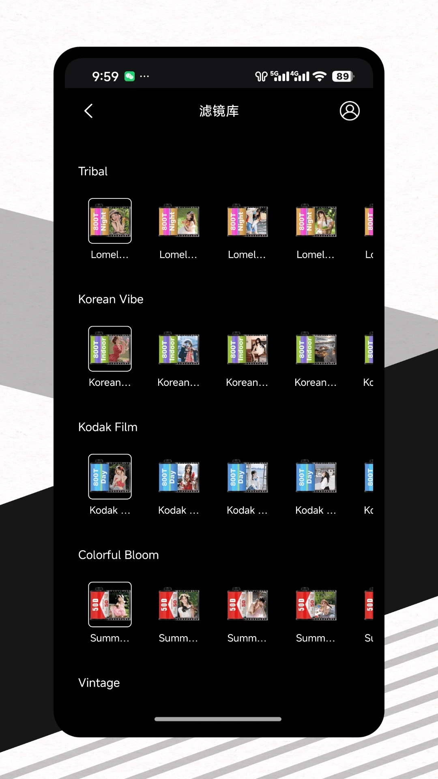The width and height of the screenshot is (438, 779).
Task: Tap the back arrow in the header
Action: coord(88,111)
